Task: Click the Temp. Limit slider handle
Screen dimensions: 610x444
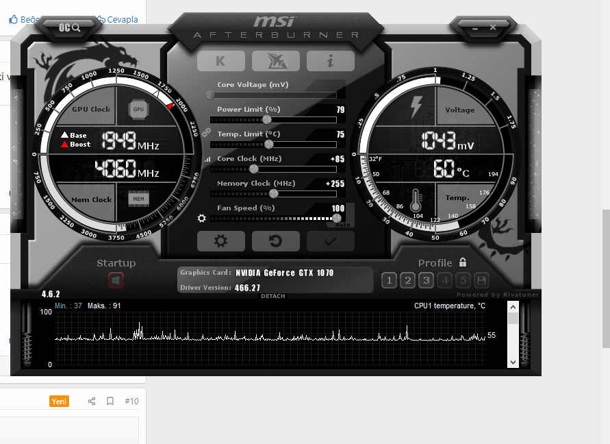Action: 269,145
